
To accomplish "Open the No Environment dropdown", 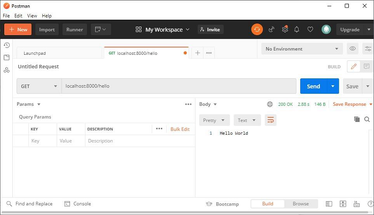I will pos(302,49).
